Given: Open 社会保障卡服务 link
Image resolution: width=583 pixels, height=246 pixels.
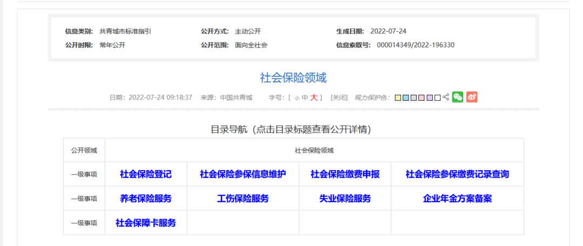Looking at the screenshot, I should coord(146,223).
